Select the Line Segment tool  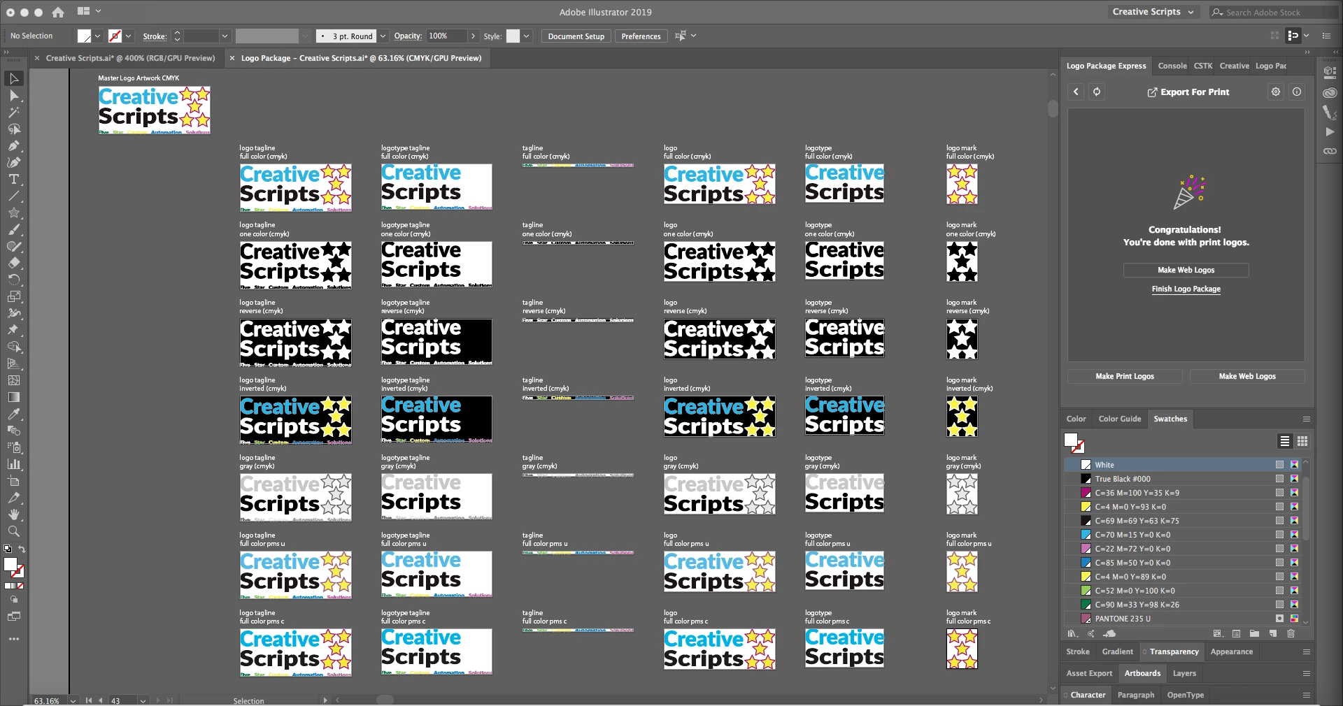pyautogui.click(x=14, y=196)
